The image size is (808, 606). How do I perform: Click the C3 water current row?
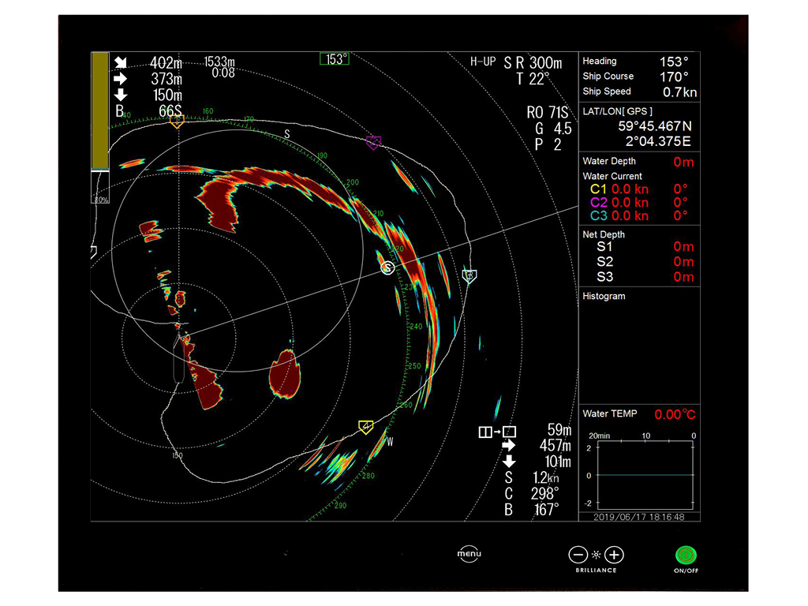click(x=639, y=216)
